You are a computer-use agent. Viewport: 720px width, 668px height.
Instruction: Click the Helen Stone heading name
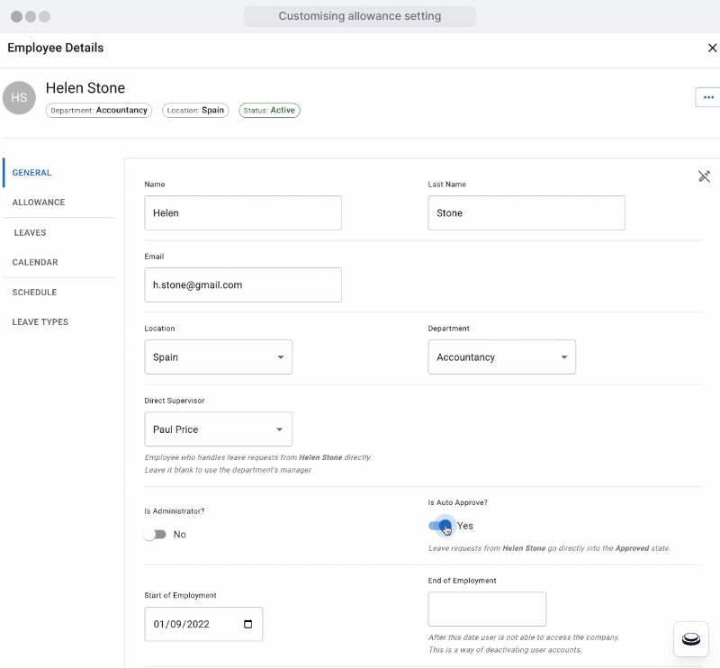pos(85,87)
